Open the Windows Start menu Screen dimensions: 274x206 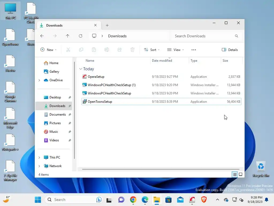click(38, 200)
